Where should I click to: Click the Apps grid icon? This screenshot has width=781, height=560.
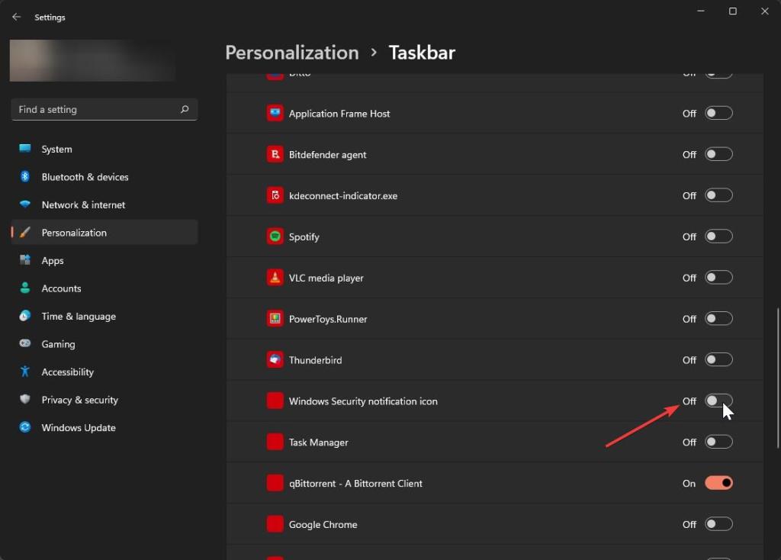click(25, 260)
